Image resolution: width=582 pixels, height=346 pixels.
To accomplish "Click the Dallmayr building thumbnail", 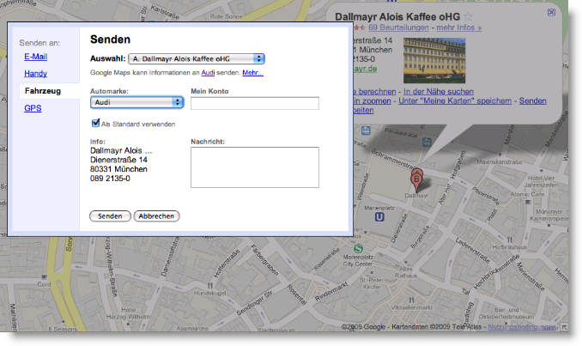I will point(434,60).
